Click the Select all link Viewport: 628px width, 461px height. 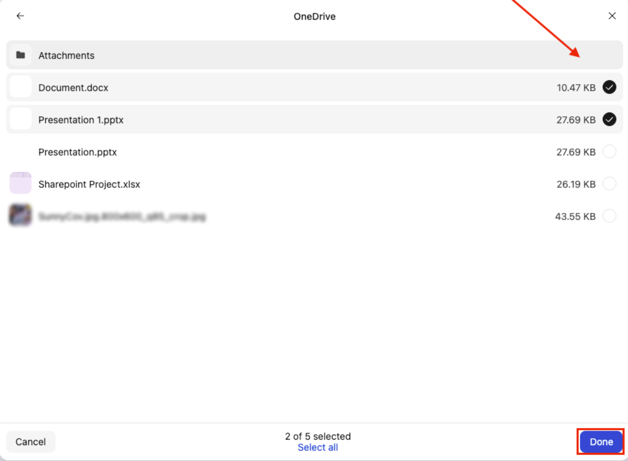pos(318,447)
